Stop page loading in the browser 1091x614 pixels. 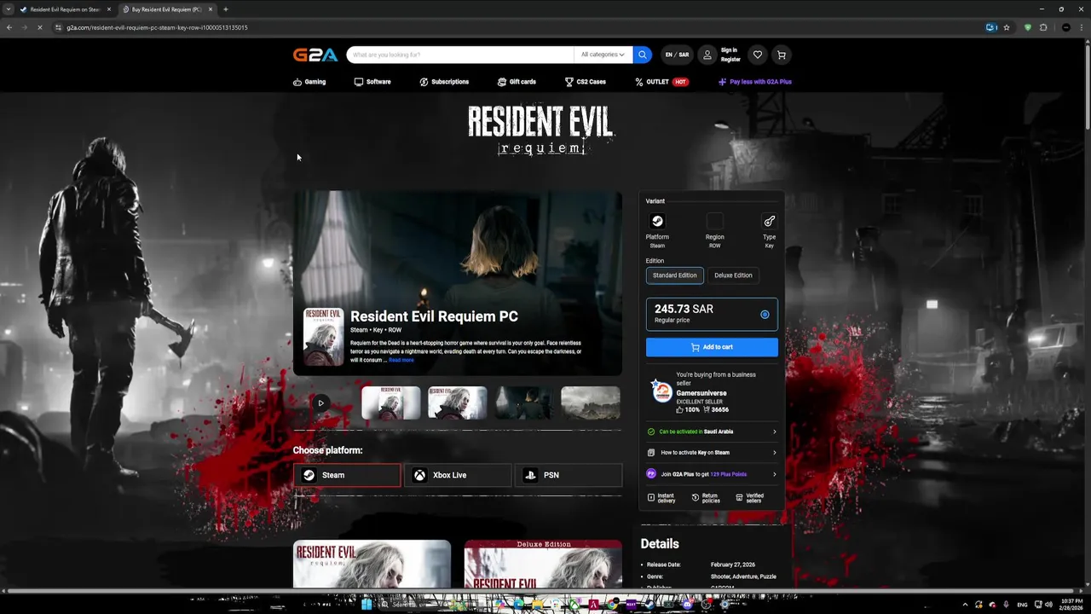[x=41, y=27]
